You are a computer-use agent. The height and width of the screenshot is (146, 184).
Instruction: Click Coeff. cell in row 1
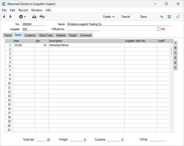coord(163,45)
